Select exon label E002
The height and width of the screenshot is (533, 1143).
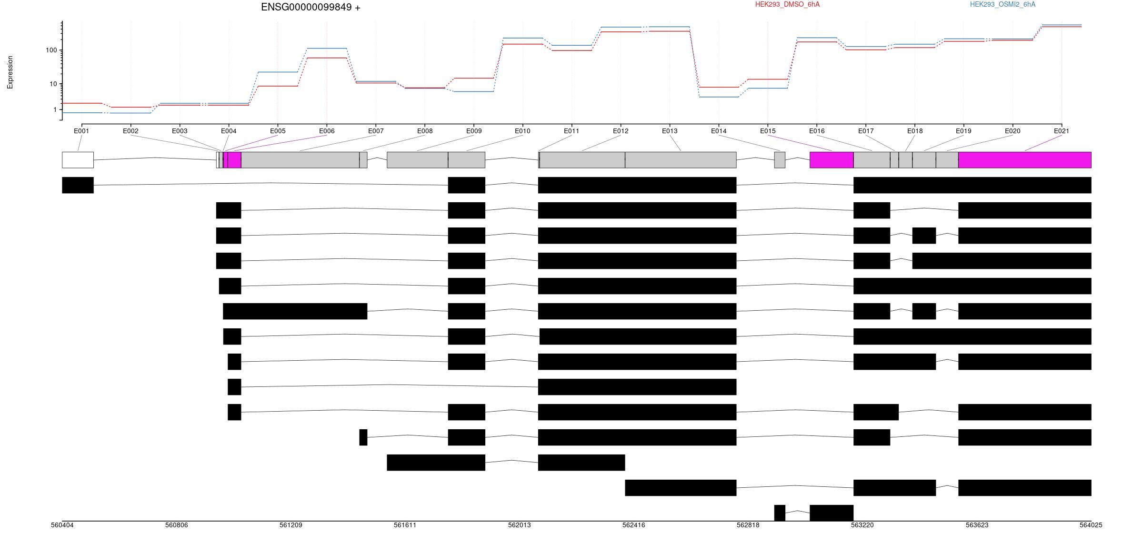(x=130, y=131)
